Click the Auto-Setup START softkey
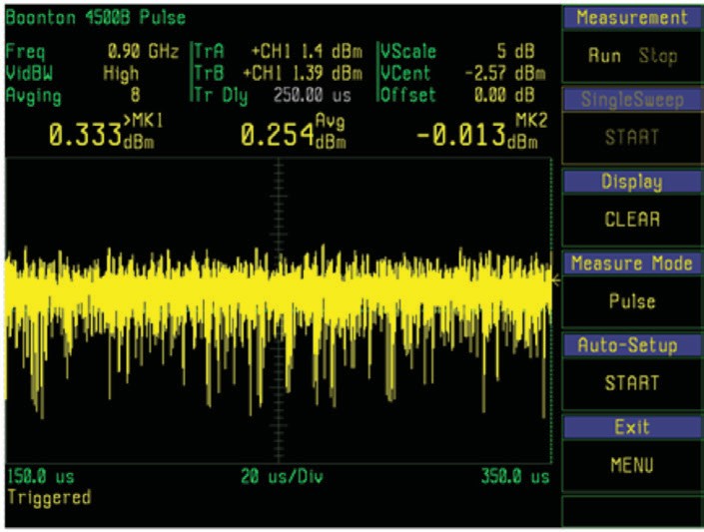Viewport: 704px width, 532px height. point(632,383)
